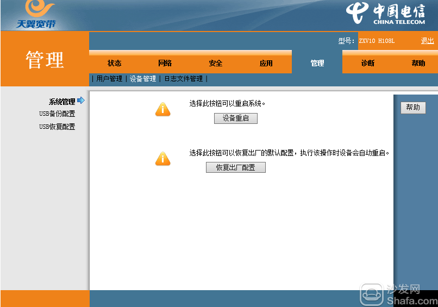Open the 诊断 tab
This screenshot has height=307, width=438.
click(368, 63)
